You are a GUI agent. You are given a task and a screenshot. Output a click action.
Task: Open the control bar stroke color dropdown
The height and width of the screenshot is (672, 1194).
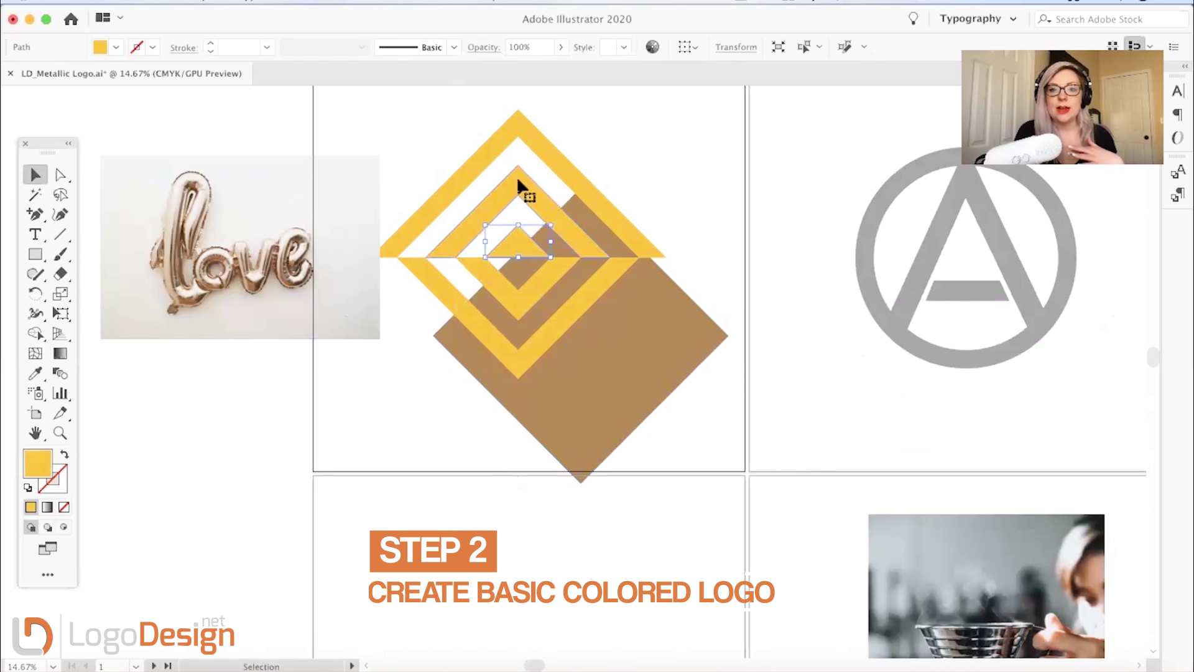[x=152, y=47]
